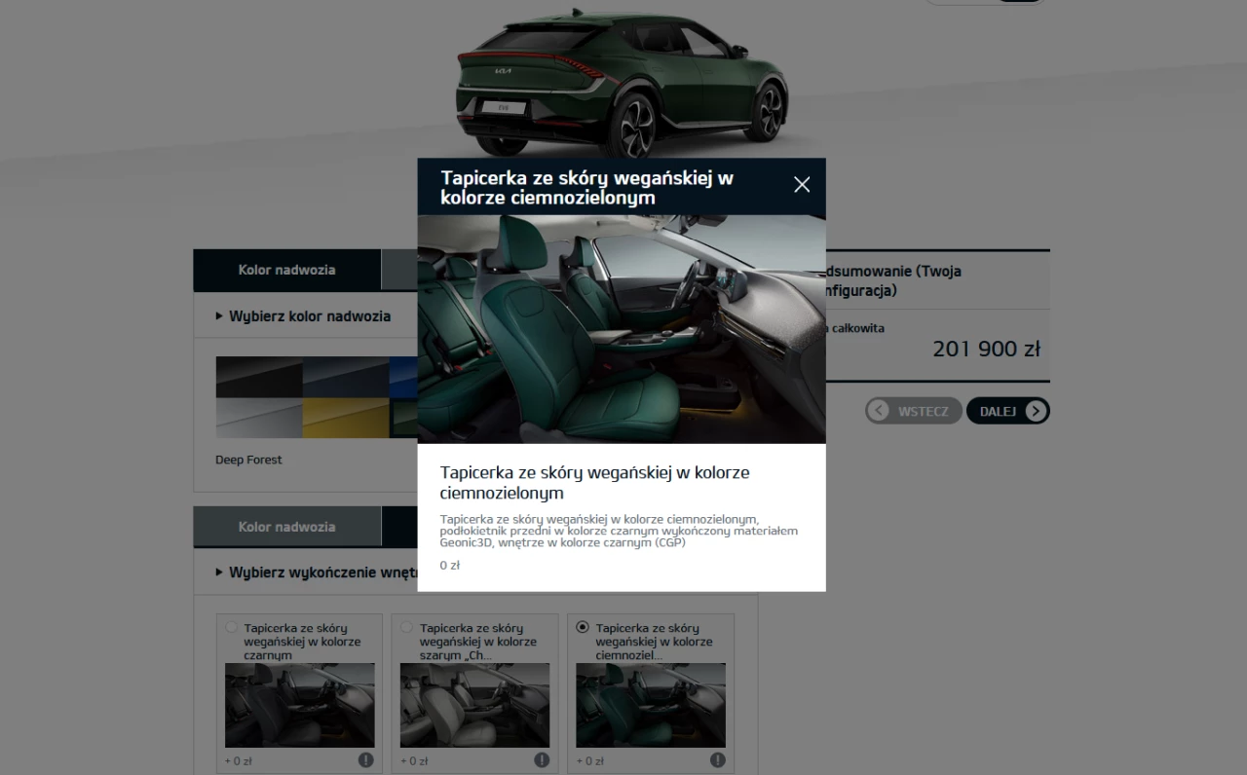This screenshot has width=1247, height=775.
Task: Open the dark green upholstery interior thumbnail
Action: tap(651, 706)
